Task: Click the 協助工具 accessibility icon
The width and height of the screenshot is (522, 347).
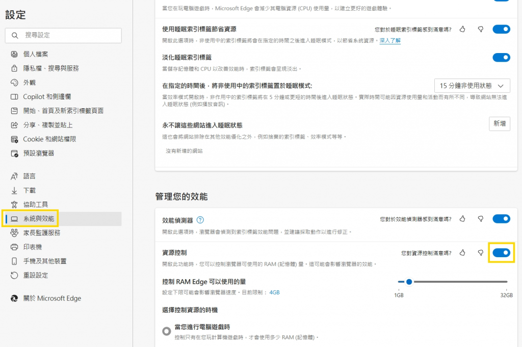Action: (x=14, y=204)
